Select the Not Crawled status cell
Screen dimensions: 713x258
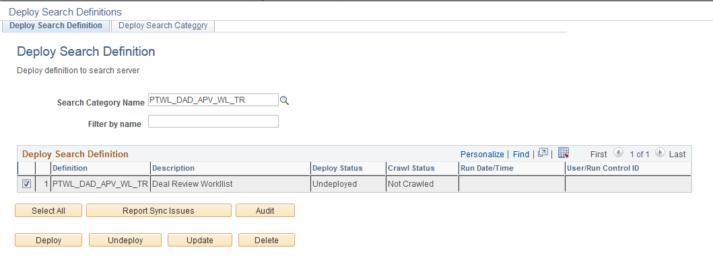(x=422, y=184)
